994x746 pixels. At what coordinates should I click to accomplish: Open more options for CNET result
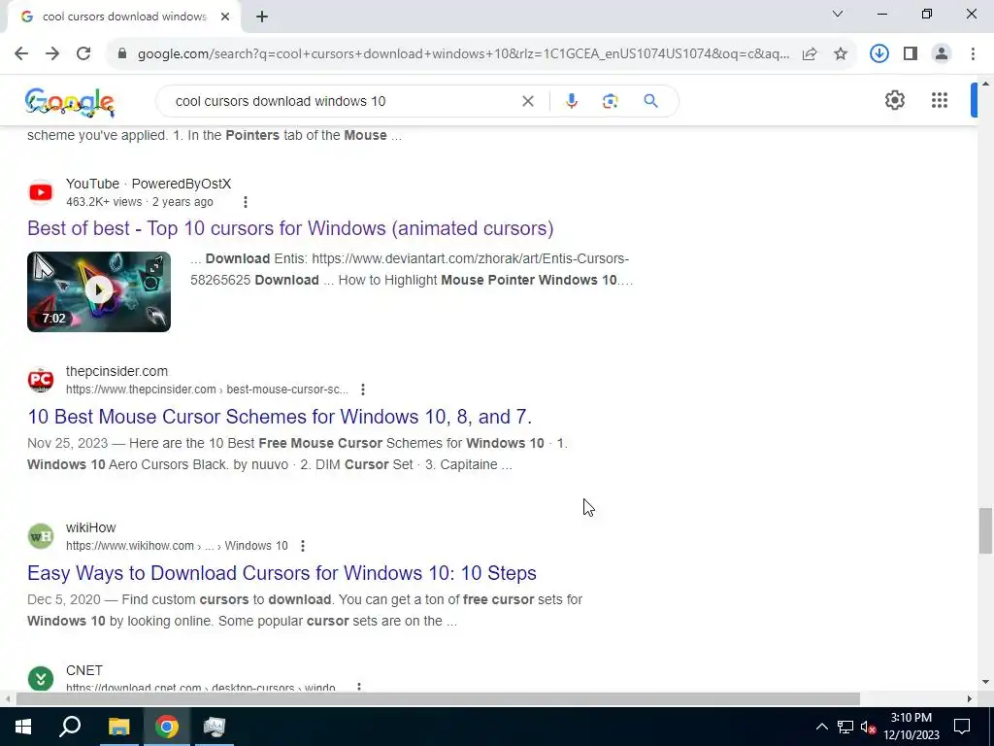(359, 687)
